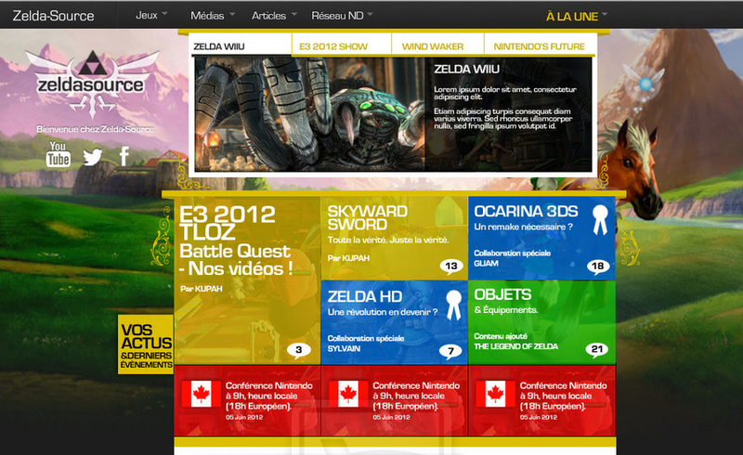Open Objets comment bubble showing 21
Screen dimensions: 743x455
597,350
